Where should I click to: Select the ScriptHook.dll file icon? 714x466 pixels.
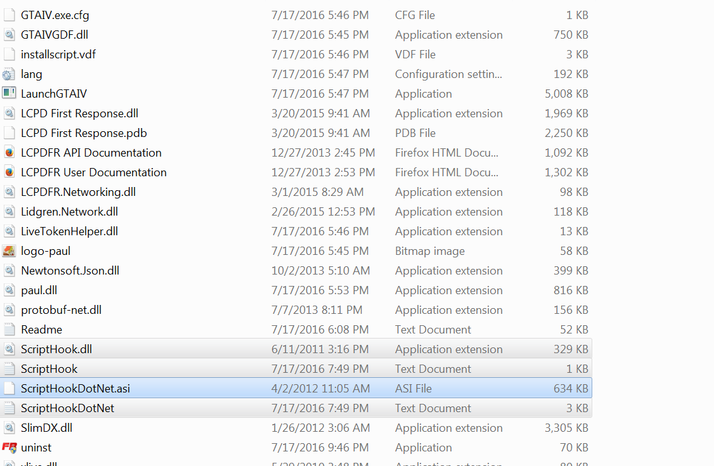click(x=9, y=349)
